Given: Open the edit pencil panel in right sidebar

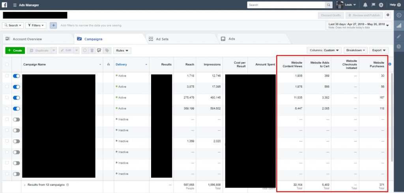Looking at the screenshot, I should click(x=399, y=36).
